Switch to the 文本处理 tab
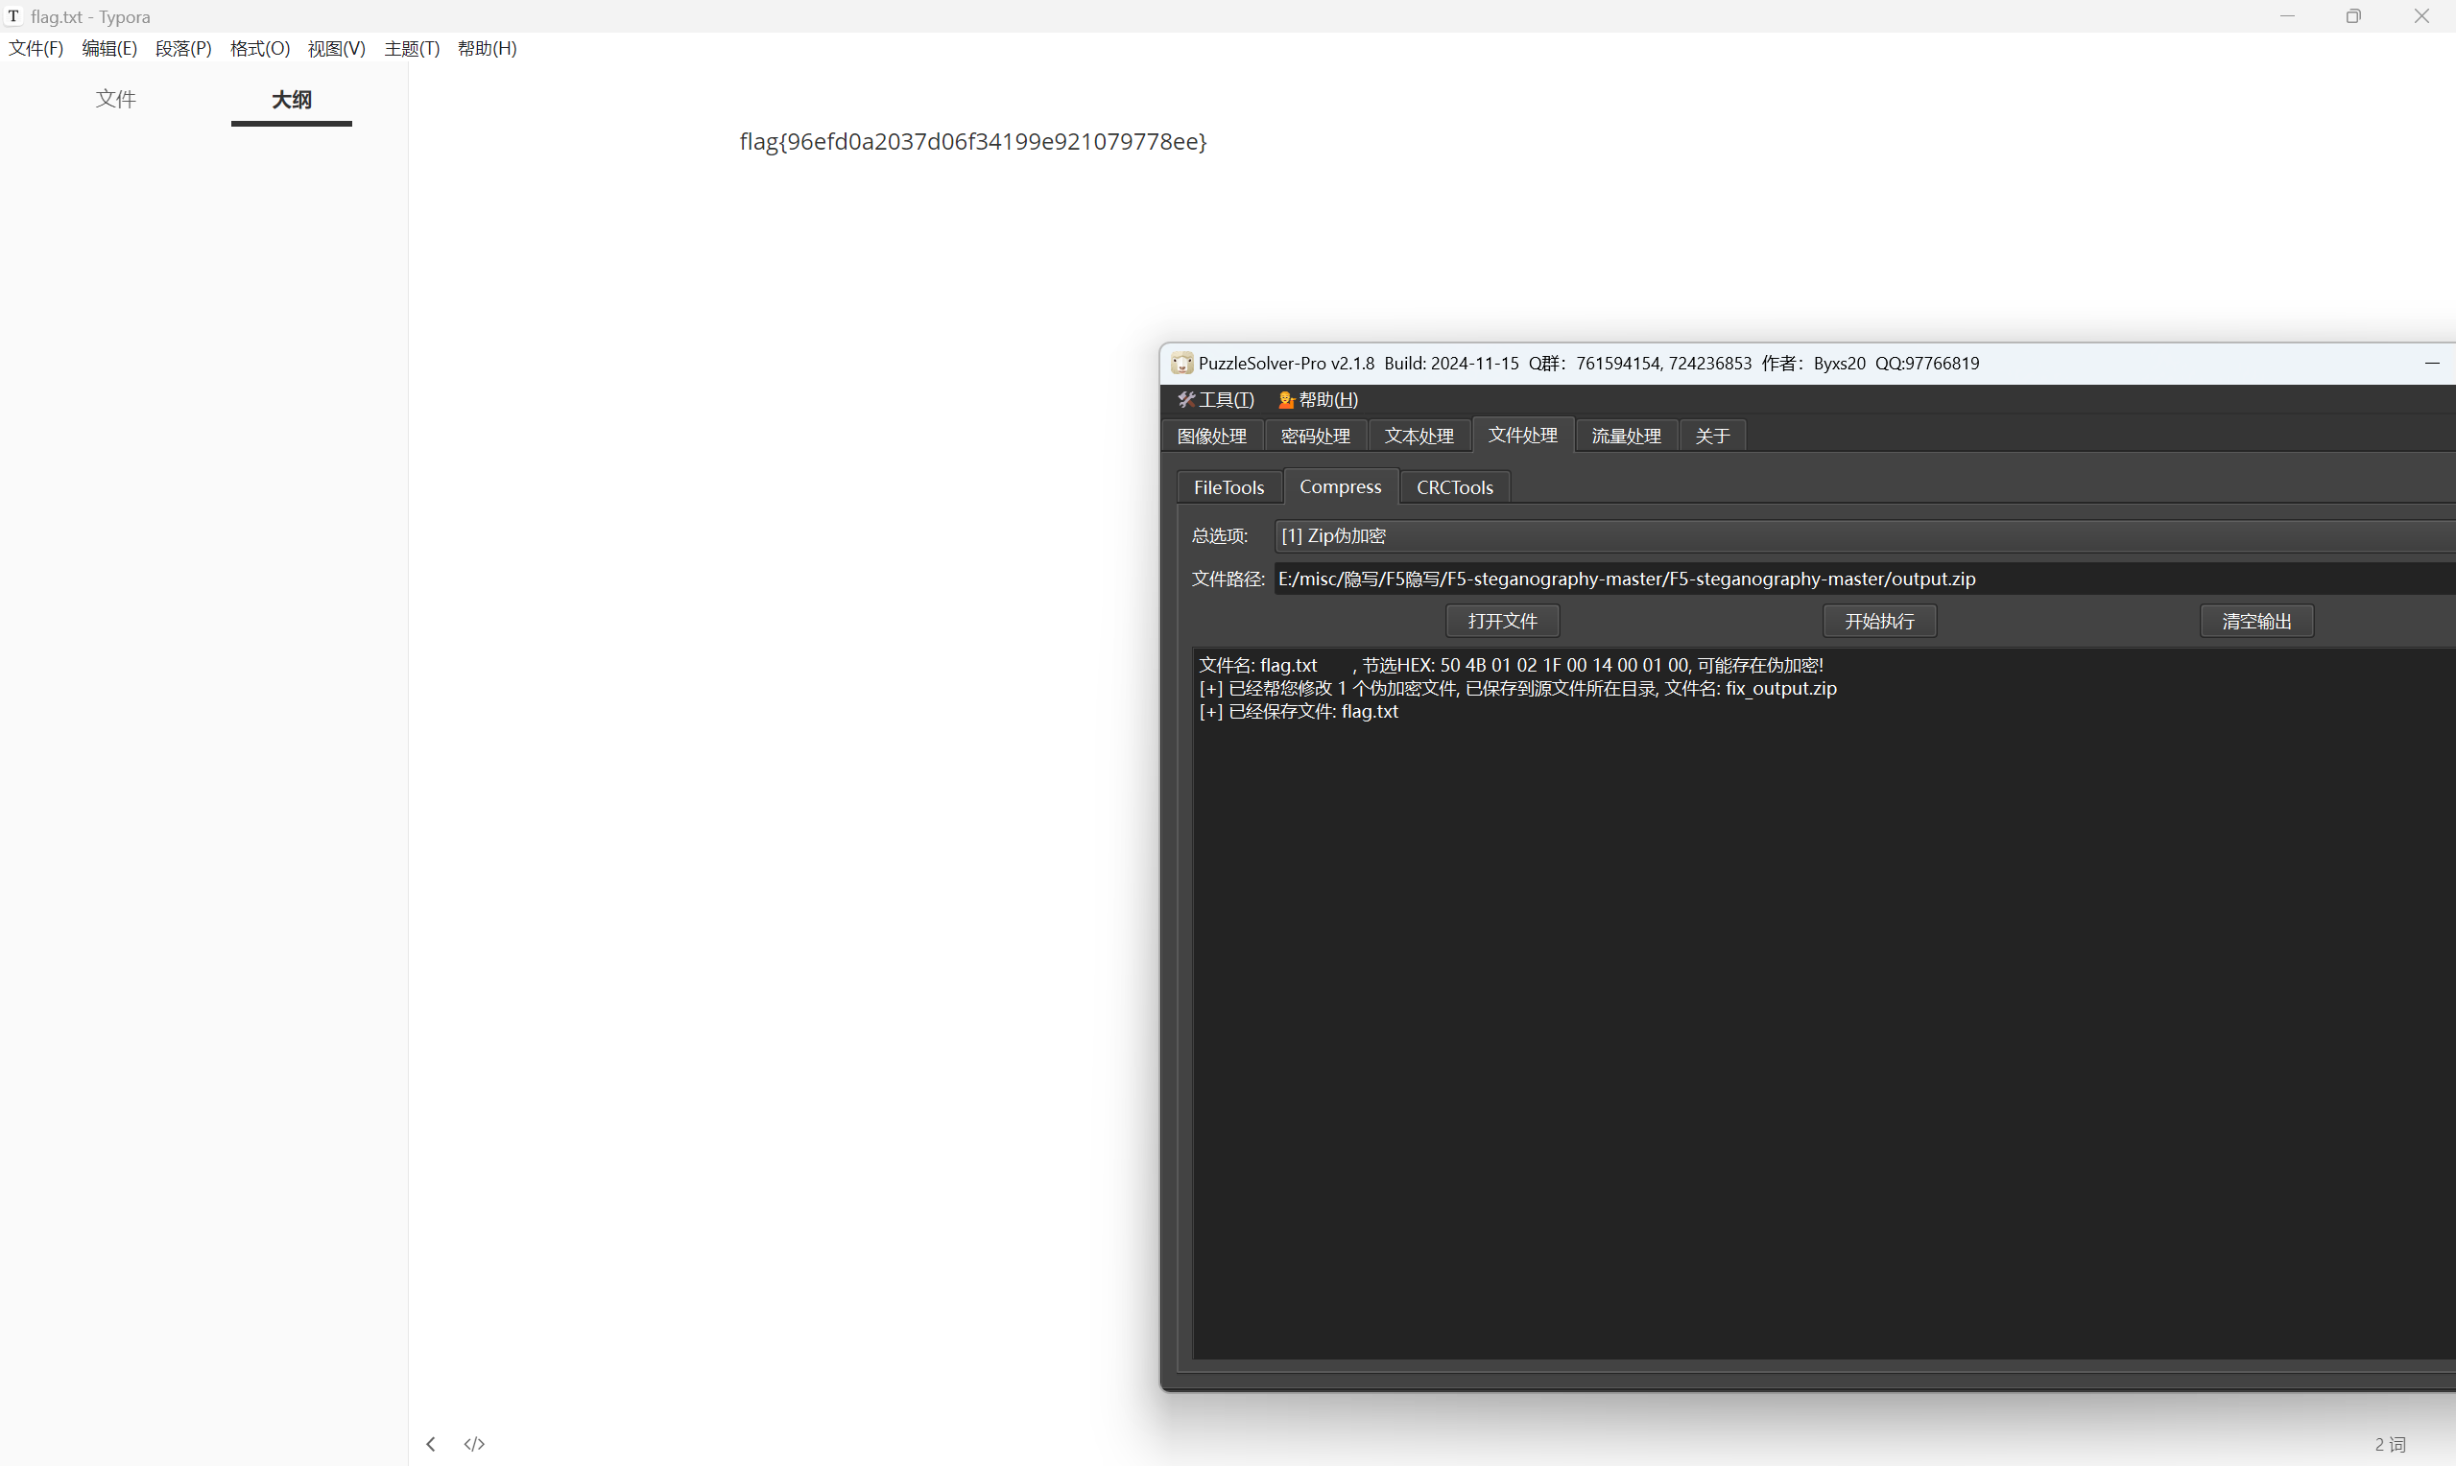 [x=1419, y=436]
